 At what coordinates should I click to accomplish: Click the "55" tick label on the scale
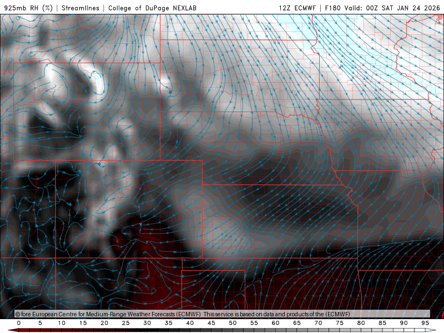[x=254, y=323]
